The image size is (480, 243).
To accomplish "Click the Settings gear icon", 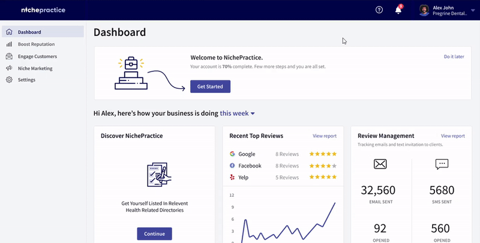I will pos(9,80).
